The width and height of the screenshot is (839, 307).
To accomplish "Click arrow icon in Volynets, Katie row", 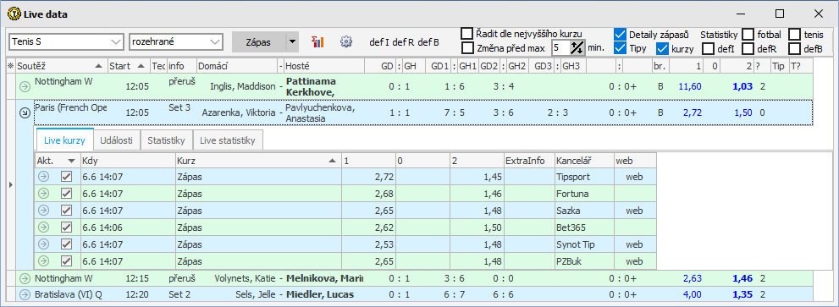I will (x=24, y=278).
